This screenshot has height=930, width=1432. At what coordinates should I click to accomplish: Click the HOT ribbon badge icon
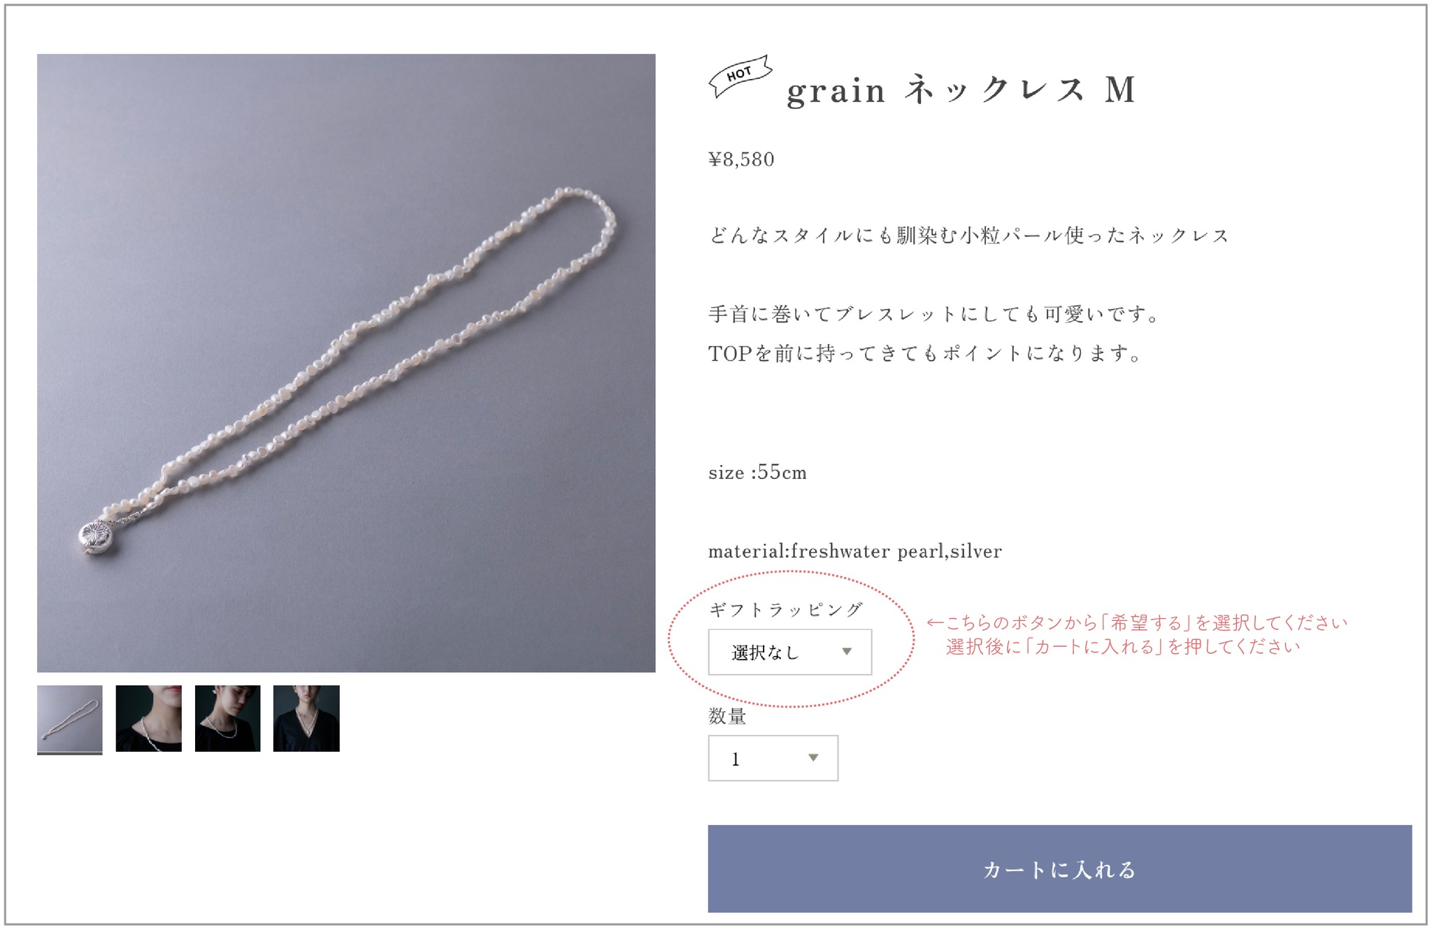coord(740,76)
